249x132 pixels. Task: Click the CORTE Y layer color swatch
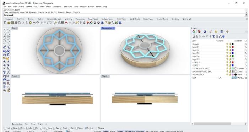pyautogui.click(x=233, y=65)
